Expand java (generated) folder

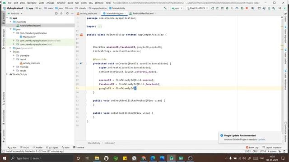(x=10, y=48)
